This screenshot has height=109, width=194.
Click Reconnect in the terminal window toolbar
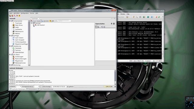click(121, 17)
